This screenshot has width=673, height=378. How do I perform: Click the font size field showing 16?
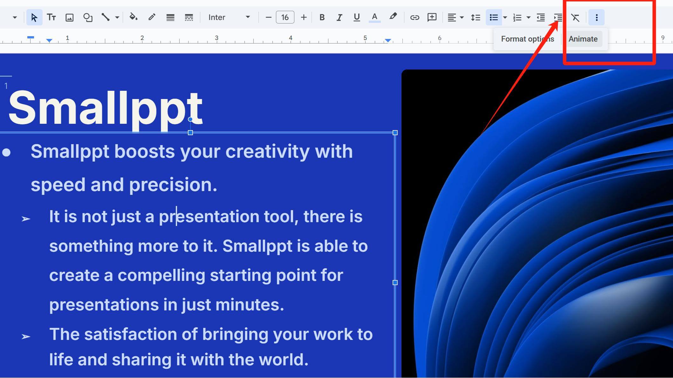[x=285, y=17]
